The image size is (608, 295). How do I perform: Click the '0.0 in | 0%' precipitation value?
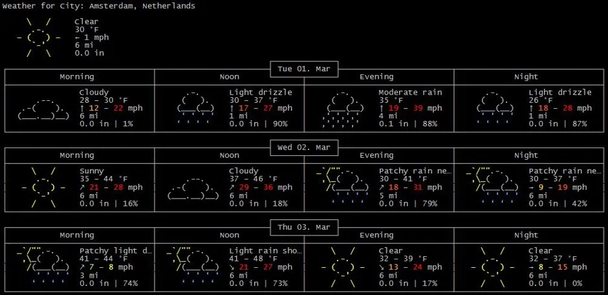point(556,283)
